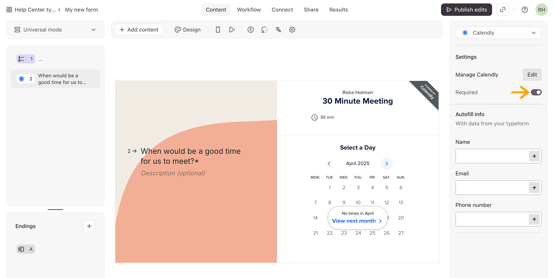This screenshot has width=554, height=278.
Task: Click April 21 in the calendar
Action: [315, 233]
